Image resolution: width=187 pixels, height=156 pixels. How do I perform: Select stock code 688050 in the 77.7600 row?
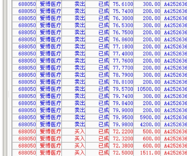coord(27,61)
